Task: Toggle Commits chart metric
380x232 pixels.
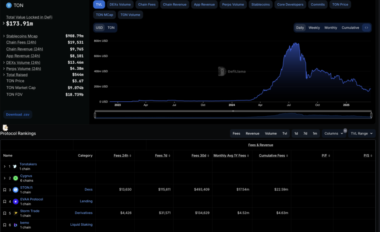Action: (x=318, y=4)
